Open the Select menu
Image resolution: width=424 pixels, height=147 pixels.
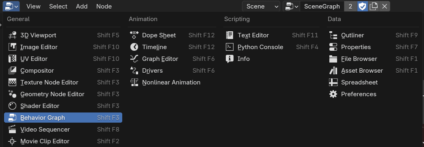[58, 6]
